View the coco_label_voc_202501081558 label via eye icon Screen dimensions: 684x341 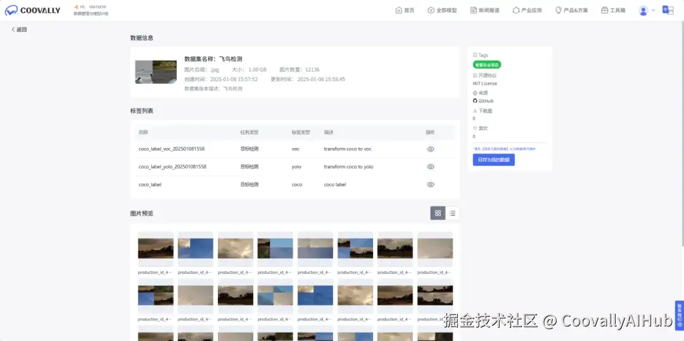pos(431,149)
